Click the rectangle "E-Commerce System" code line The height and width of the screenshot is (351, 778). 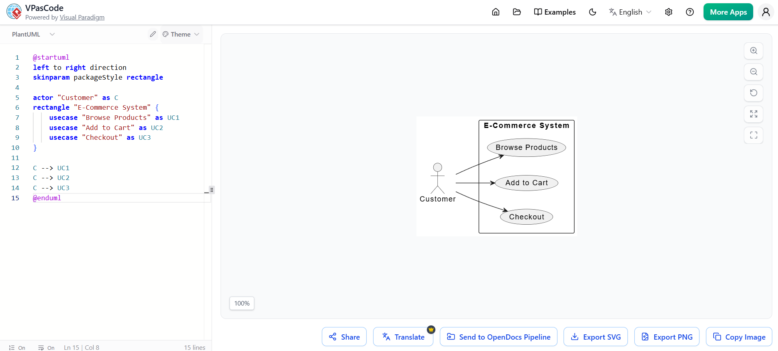[96, 107]
